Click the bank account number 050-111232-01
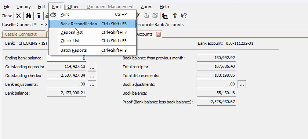The width and height of the screenshot is (308, 139). click(239, 43)
